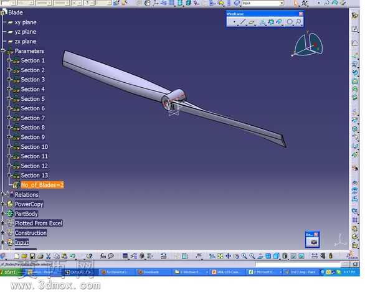
Task: Click the Pan arrows icon
Action: [228, 256]
